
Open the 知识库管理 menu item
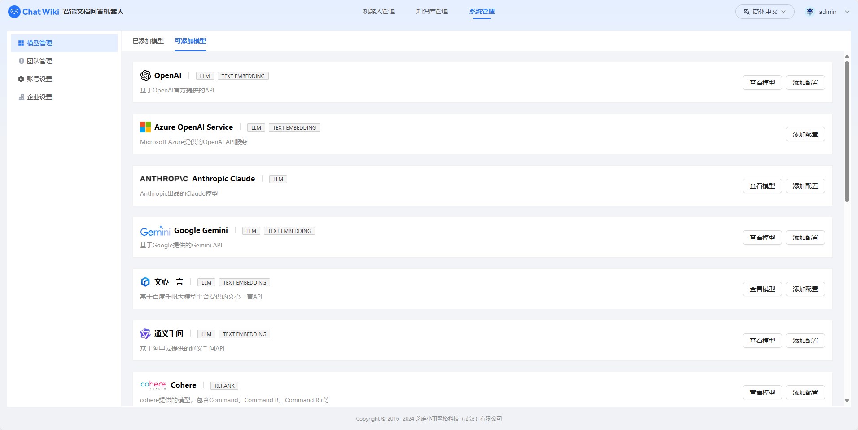coord(432,11)
